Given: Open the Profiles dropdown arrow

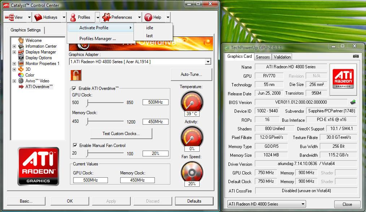Looking at the screenshot, I should click(98, 17).
